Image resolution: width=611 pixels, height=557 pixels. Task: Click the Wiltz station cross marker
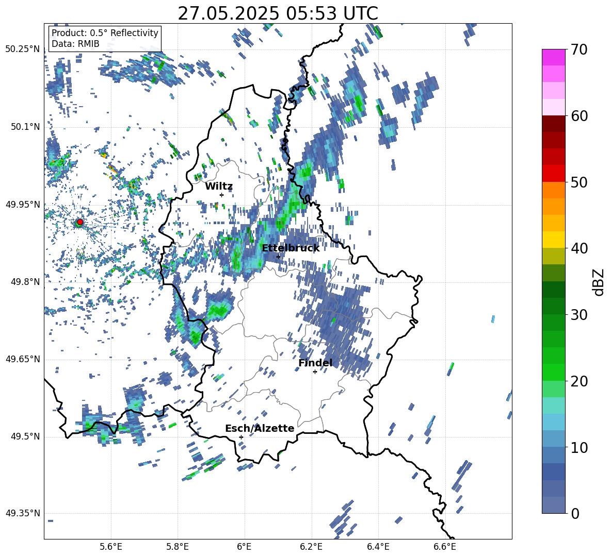pyautogui.click(x=221, y=195)
